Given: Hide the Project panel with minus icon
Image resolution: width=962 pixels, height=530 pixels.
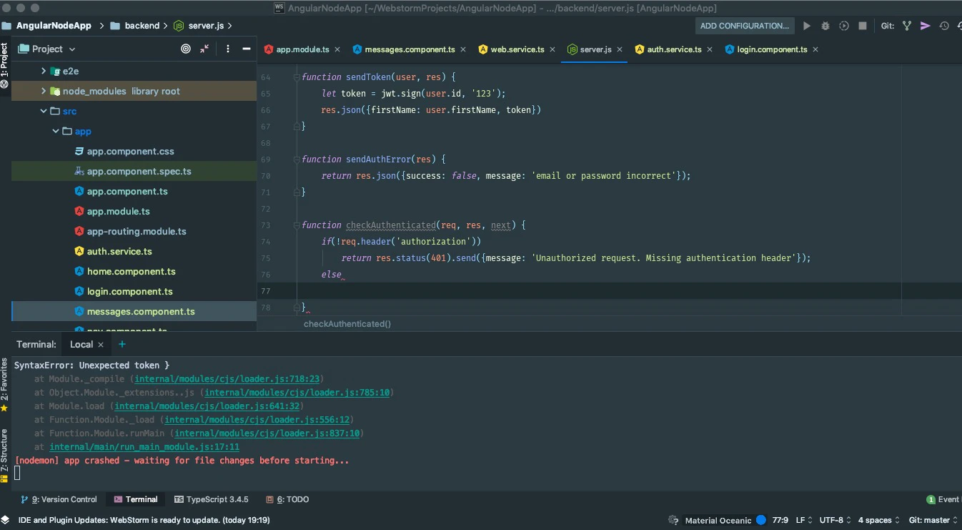Looking at the screenshot, I should [247, 49].
